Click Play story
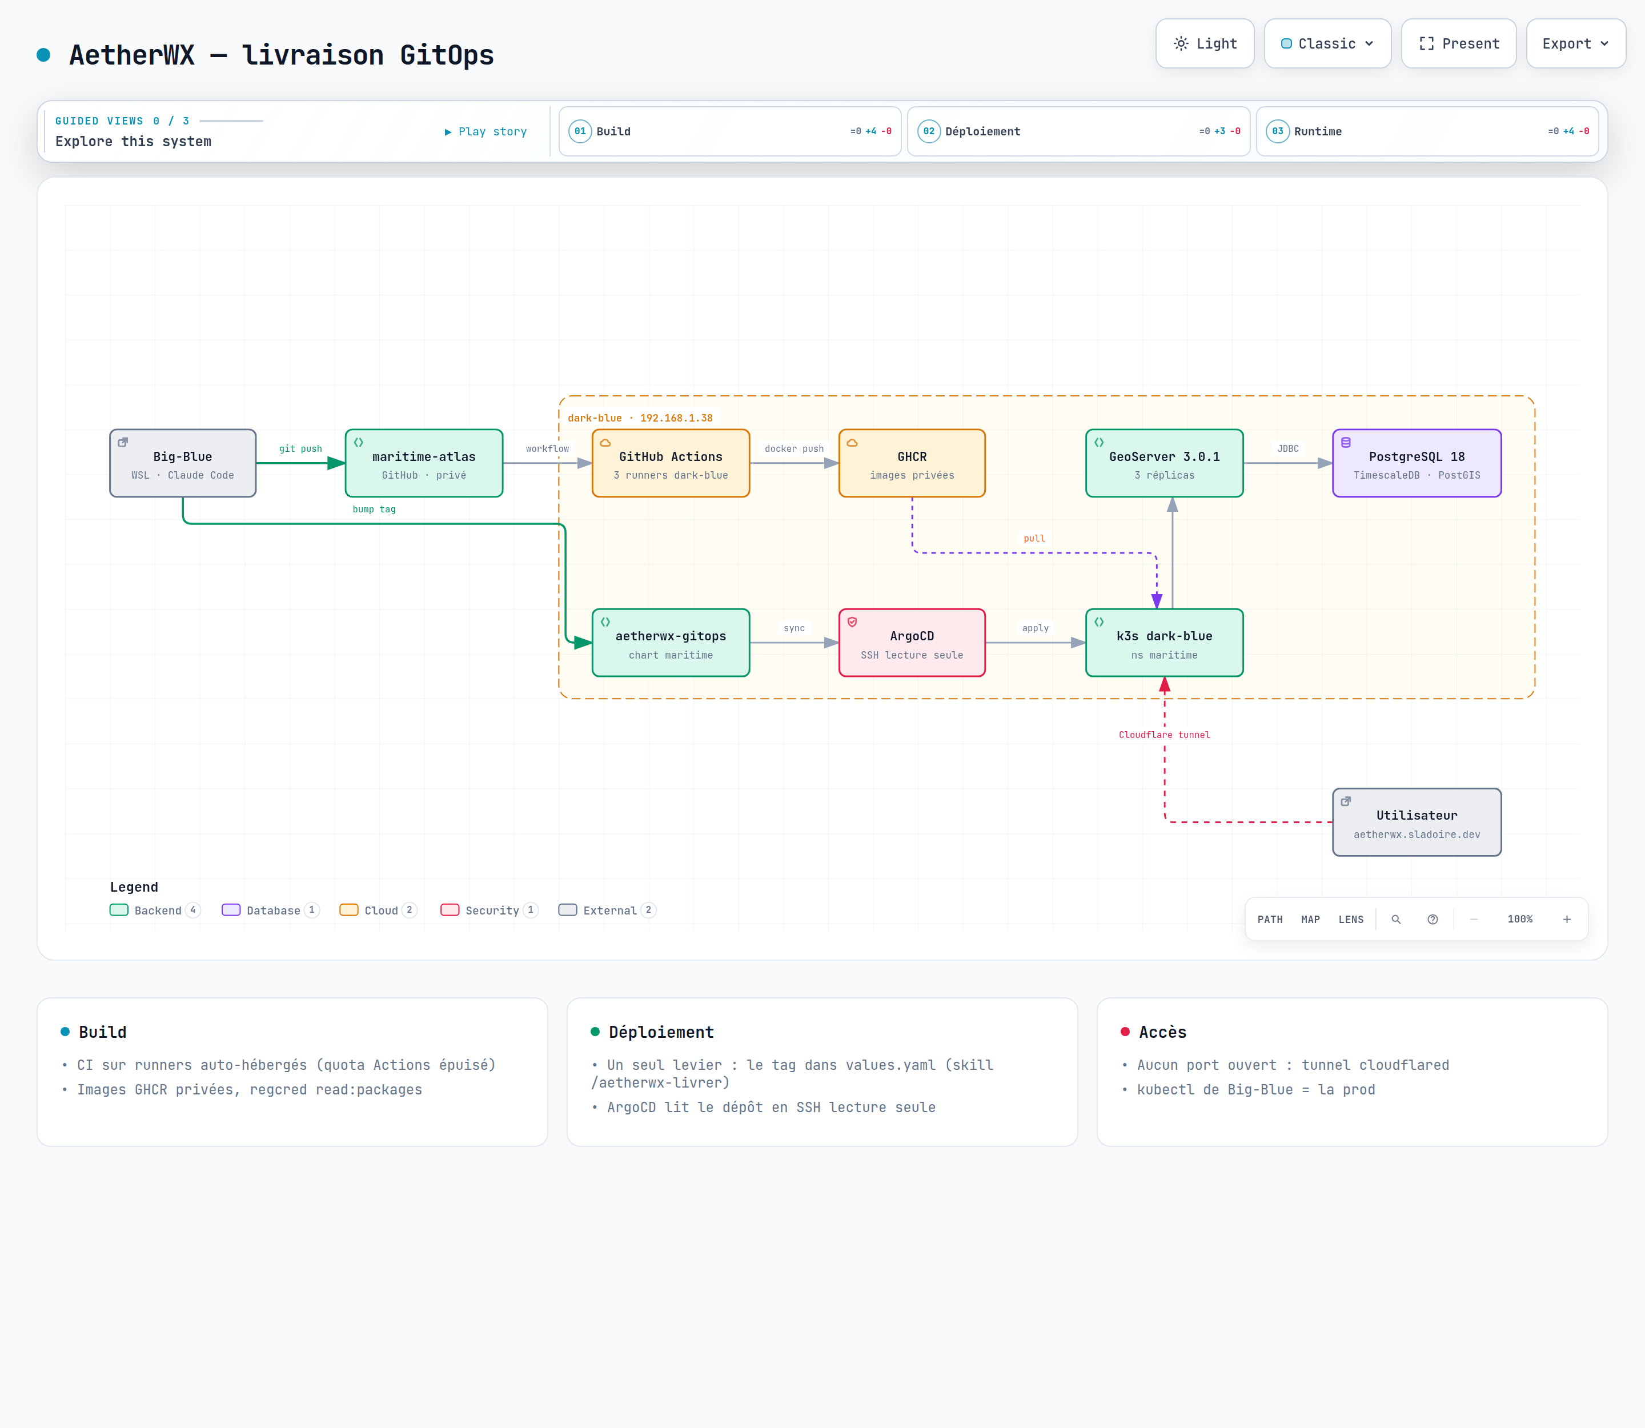Screen dimensions: 1645x1428 (x=486, y=131)
